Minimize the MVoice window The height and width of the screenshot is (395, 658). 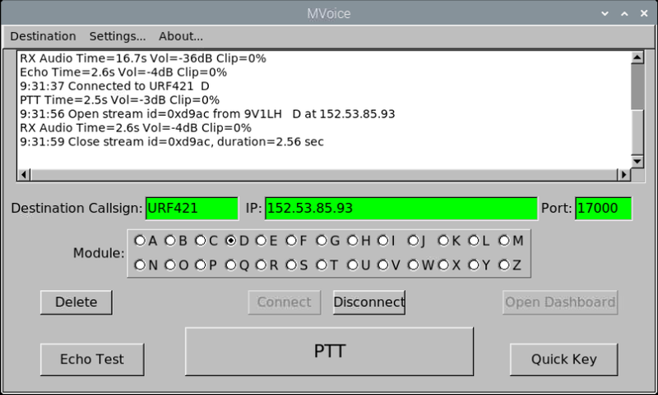(605, 13)
